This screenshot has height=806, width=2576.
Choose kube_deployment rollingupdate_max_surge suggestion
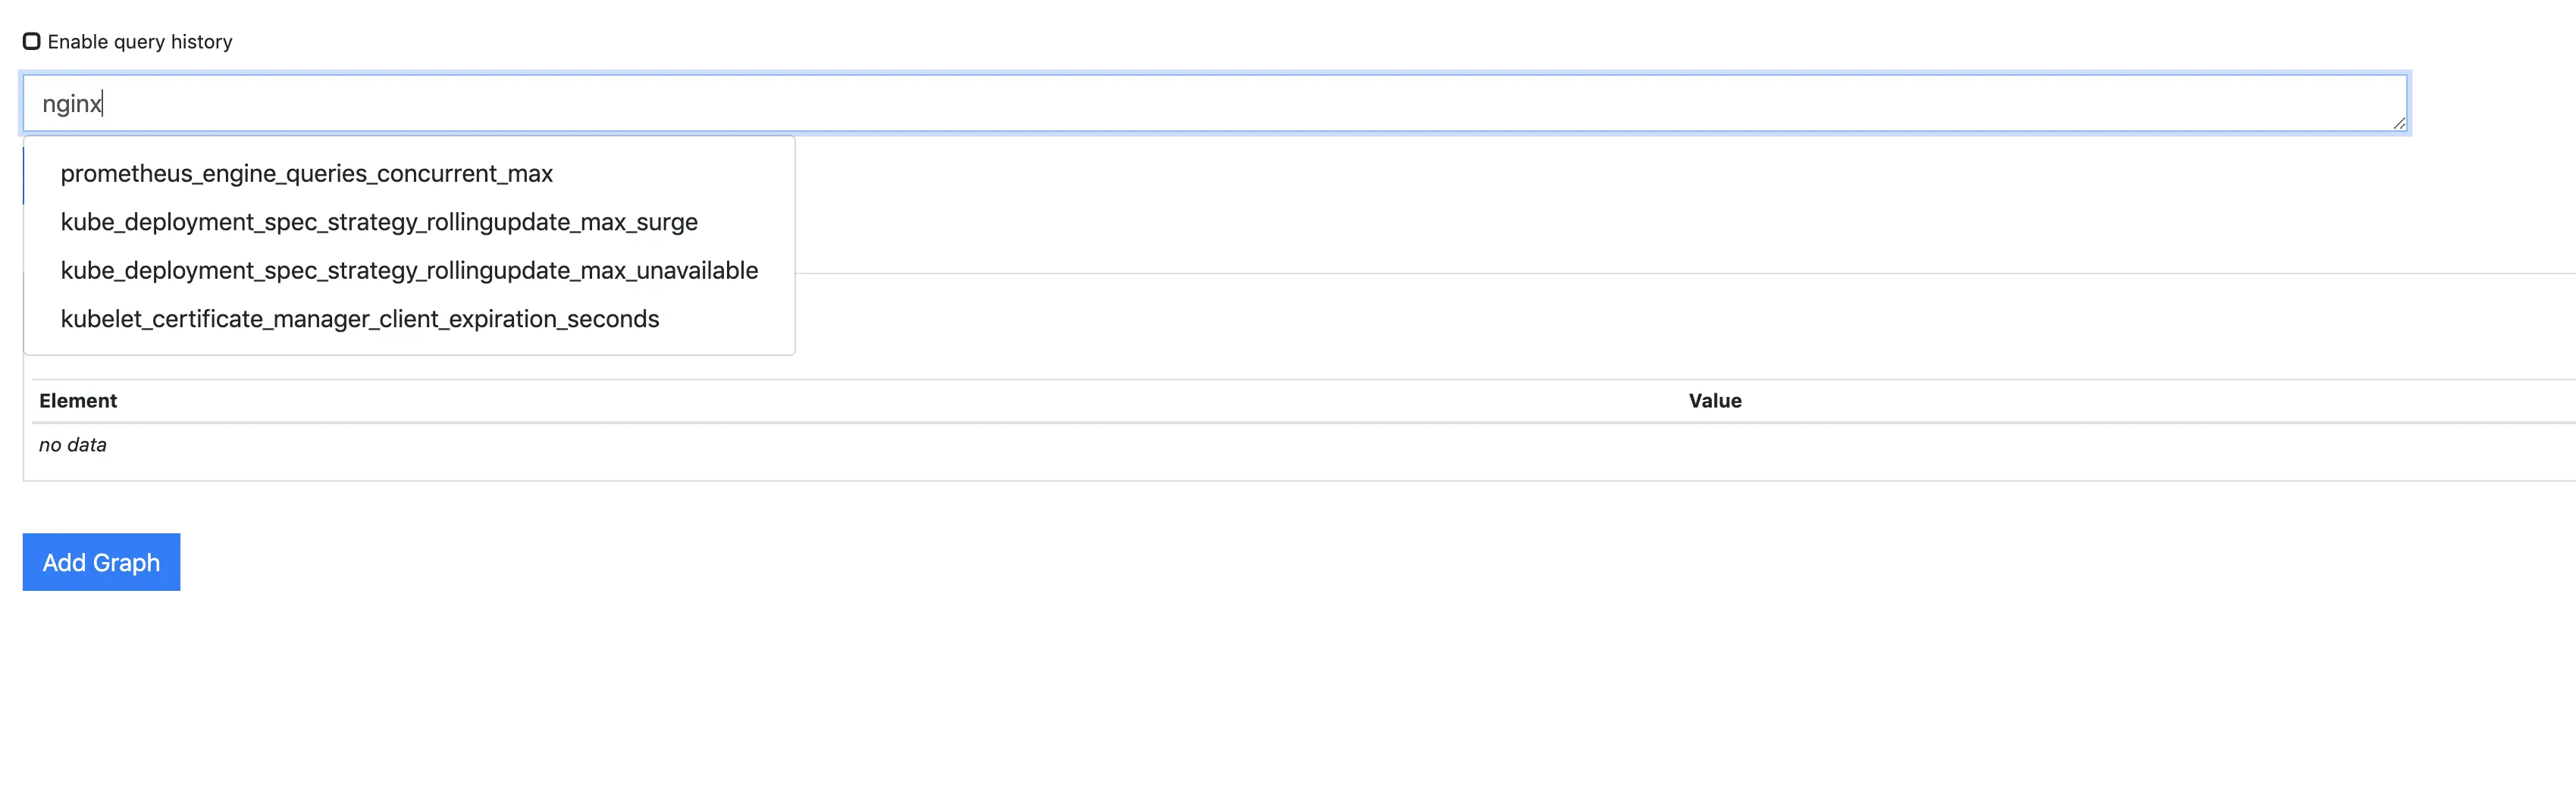point(379,222)
